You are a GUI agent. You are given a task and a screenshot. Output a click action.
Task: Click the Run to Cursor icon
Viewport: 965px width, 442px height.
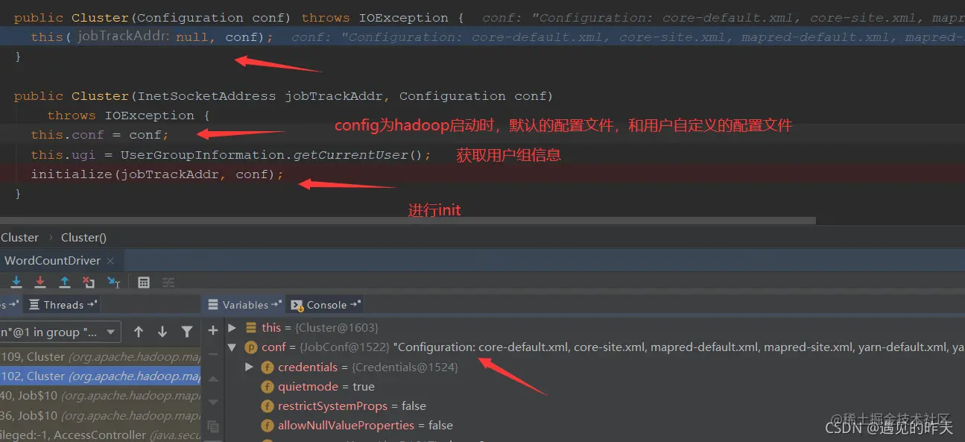click(113, 282)
